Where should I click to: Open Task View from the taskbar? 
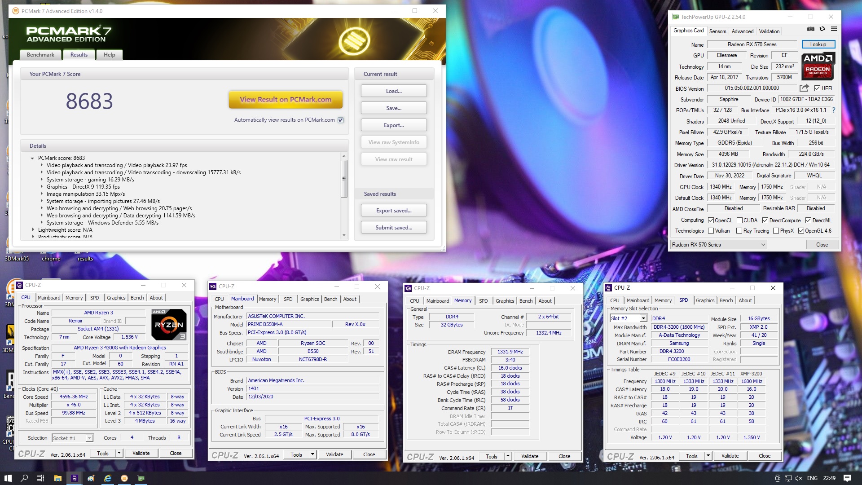click(40, 478)
